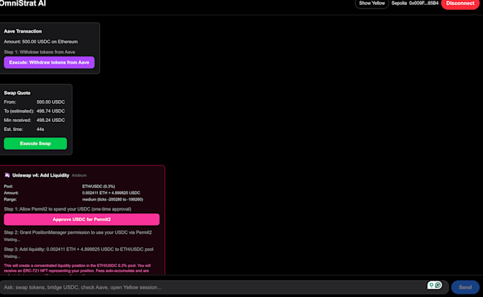Viewport: 483px width, 297px height.
Task: Disconnect the wallet
Action: click(x=460, y=4)
